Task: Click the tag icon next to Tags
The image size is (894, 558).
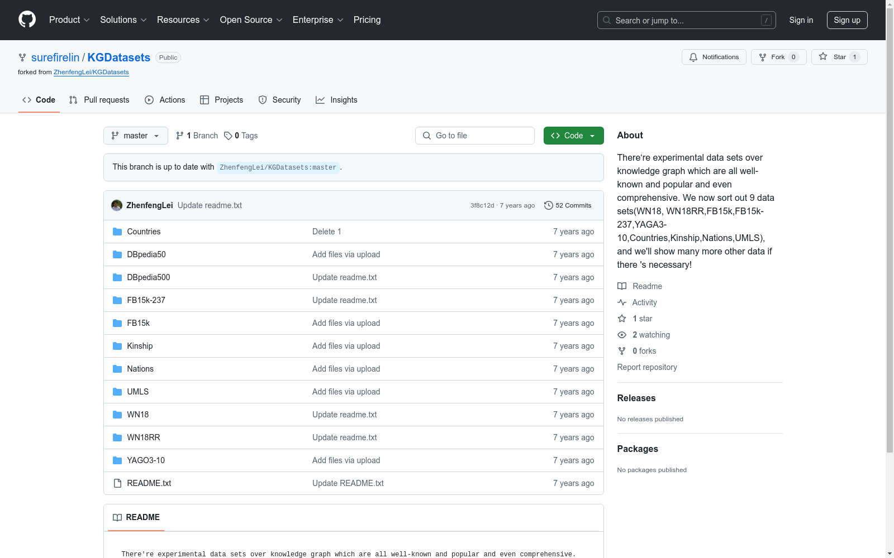Action: pyautogui.click(x=228, y=136)
